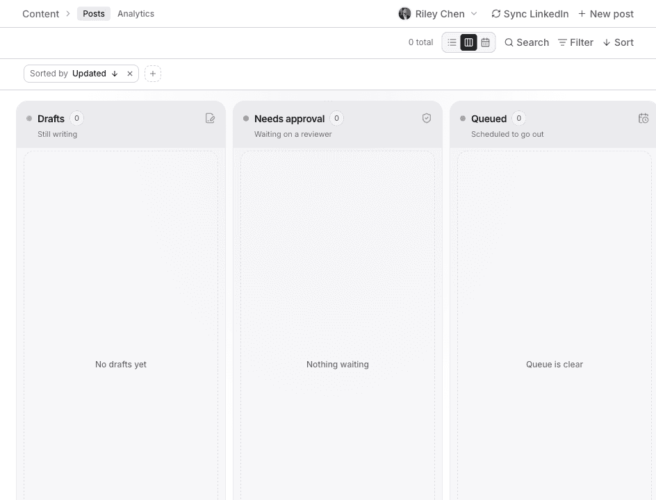Open the Filter options
Image resolution: width=656 pixels, height=500 pixels.
(575, 42)
